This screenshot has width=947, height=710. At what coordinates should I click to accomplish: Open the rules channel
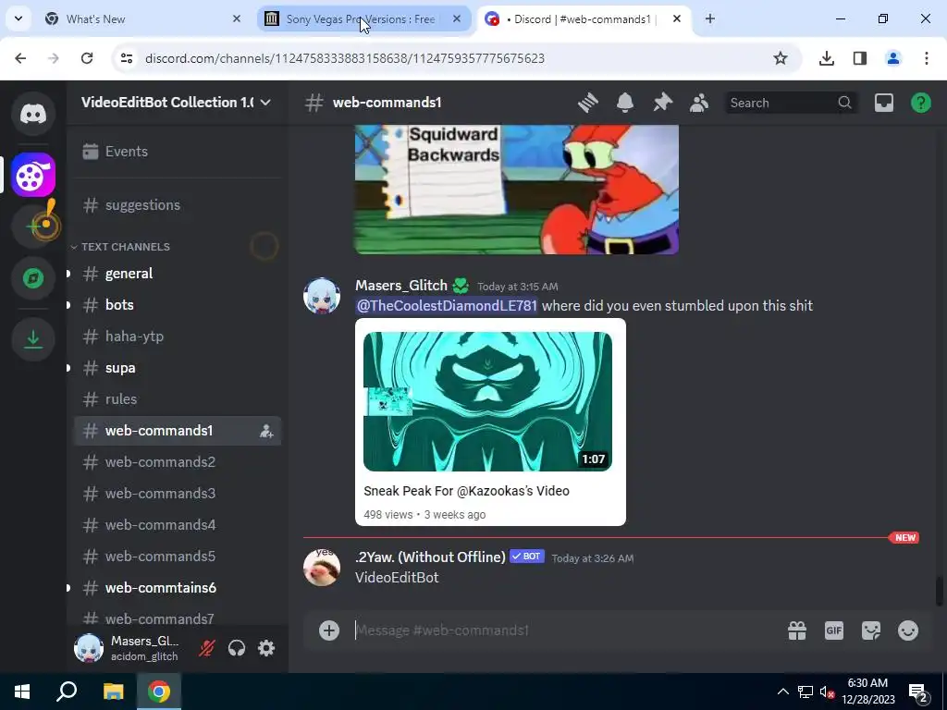pyautogui.click(x=177, y=399)
